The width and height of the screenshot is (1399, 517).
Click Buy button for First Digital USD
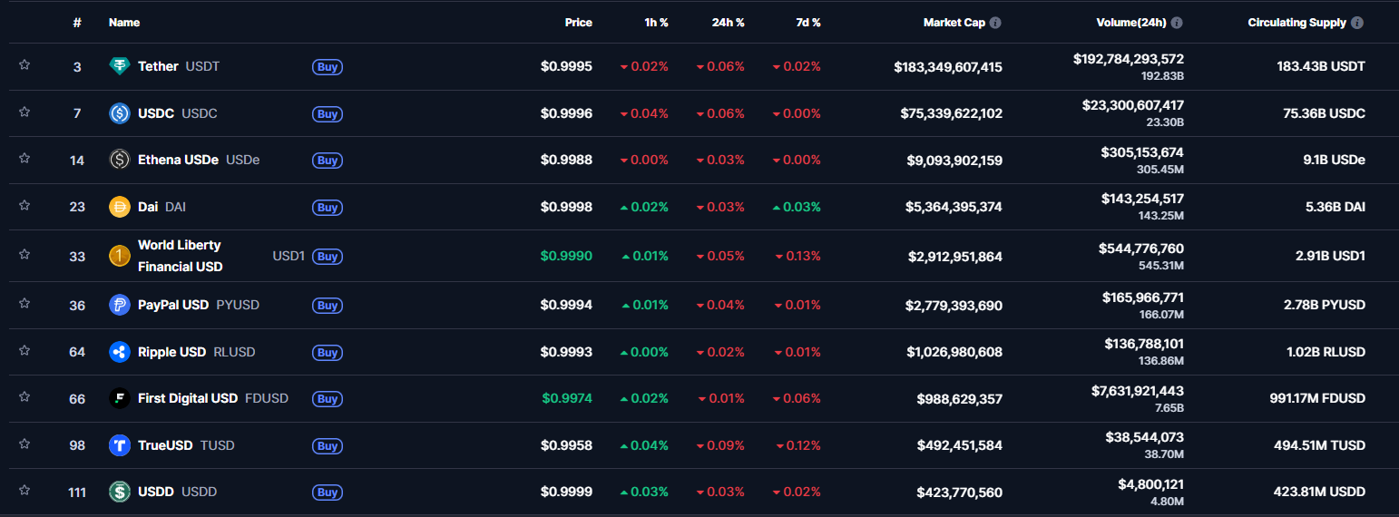click(x=328, y=398)
